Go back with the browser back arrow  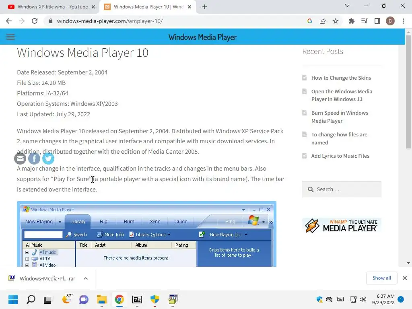[9, 21]
